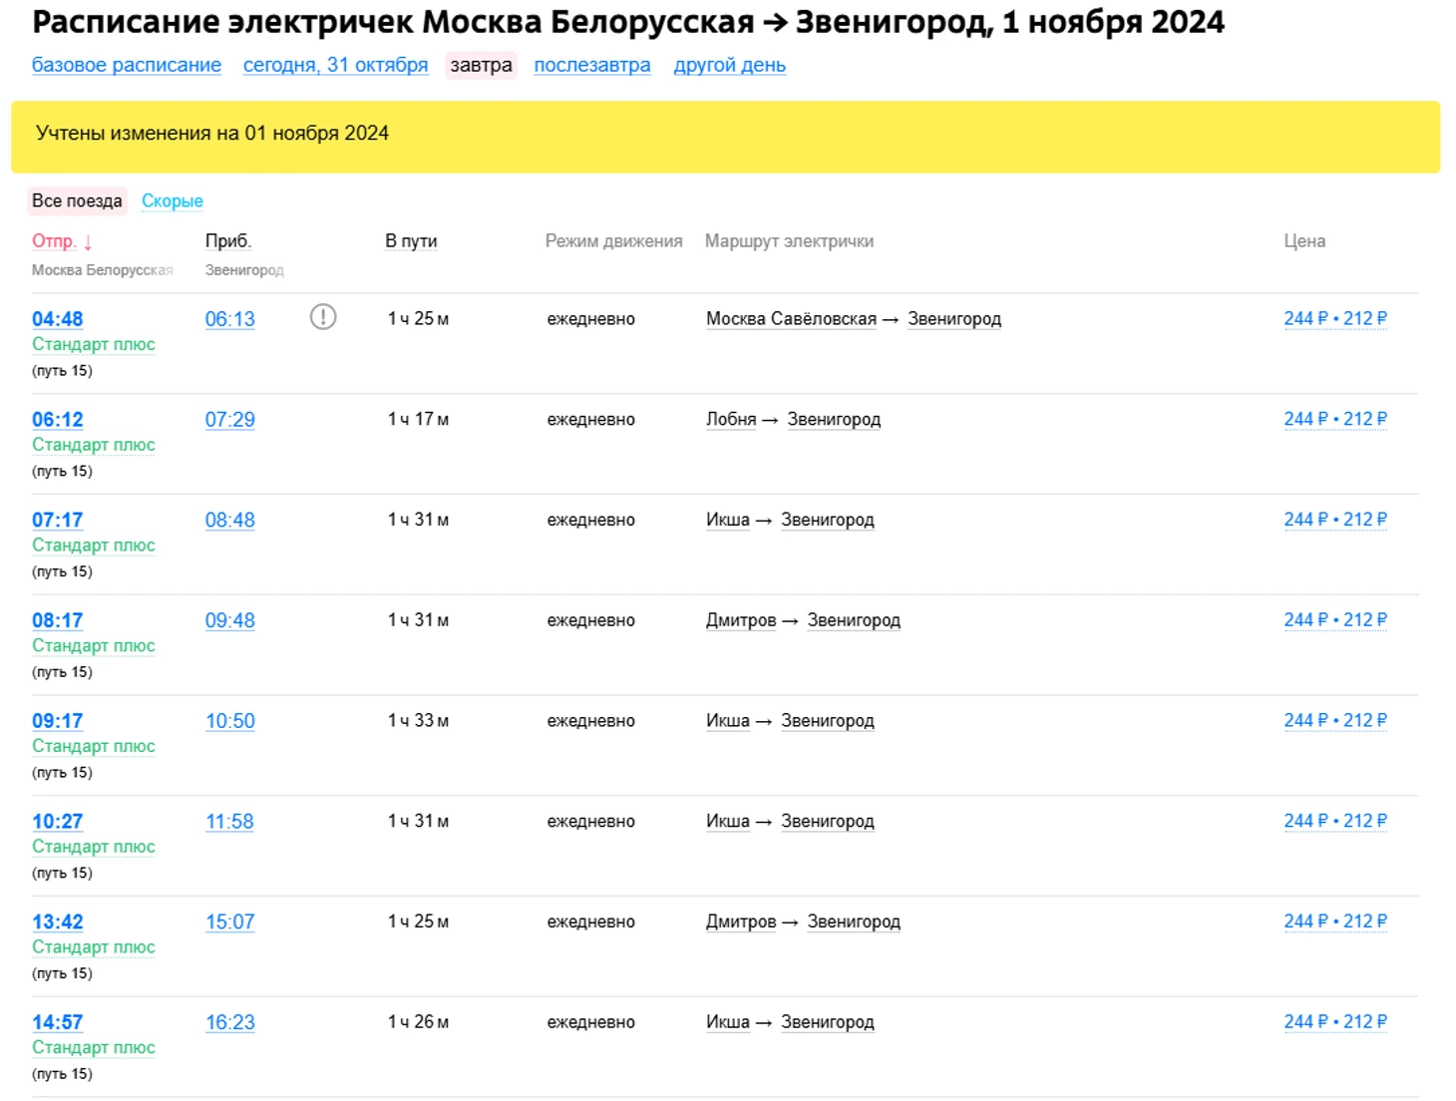The height and width of the screenshot is (1101, 1456).
Task: Expand ticket price for 09:17 train
Action: 1334,720
